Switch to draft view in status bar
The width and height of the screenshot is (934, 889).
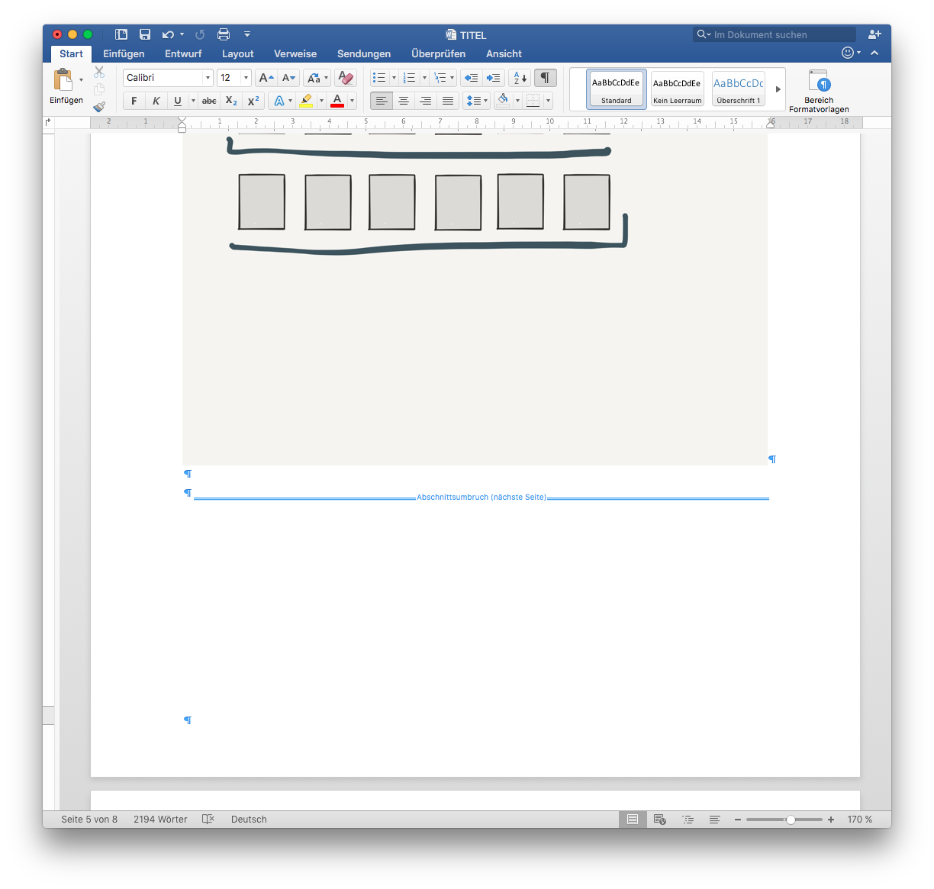coord(715,819)
